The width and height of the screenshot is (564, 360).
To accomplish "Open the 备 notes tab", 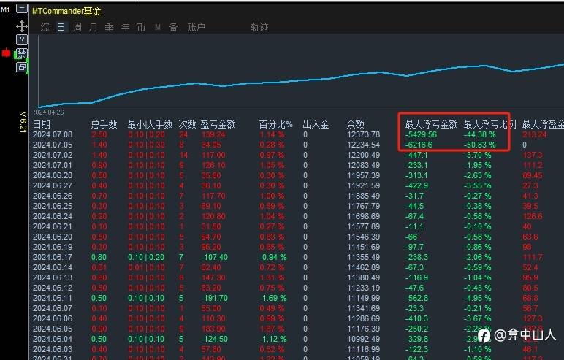I will (x=173, y=27).
